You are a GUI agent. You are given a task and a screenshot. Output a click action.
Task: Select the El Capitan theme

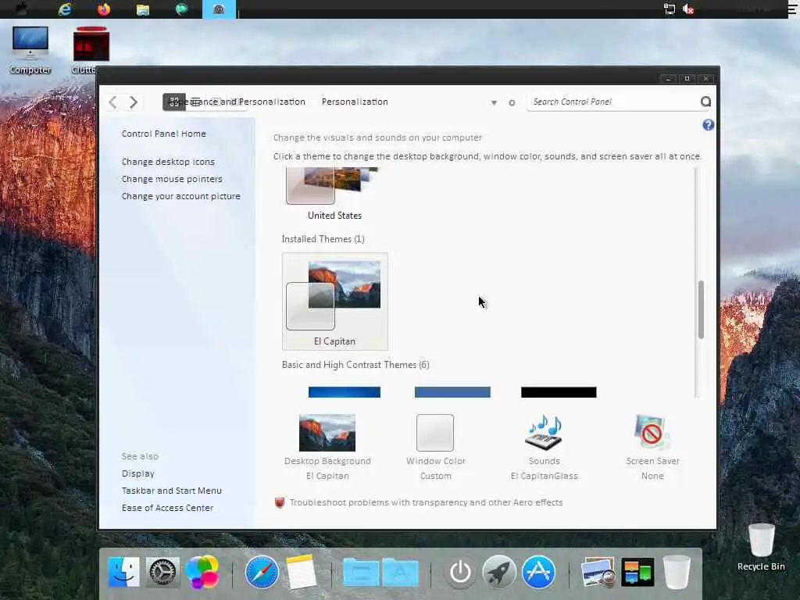click(334, 302)
